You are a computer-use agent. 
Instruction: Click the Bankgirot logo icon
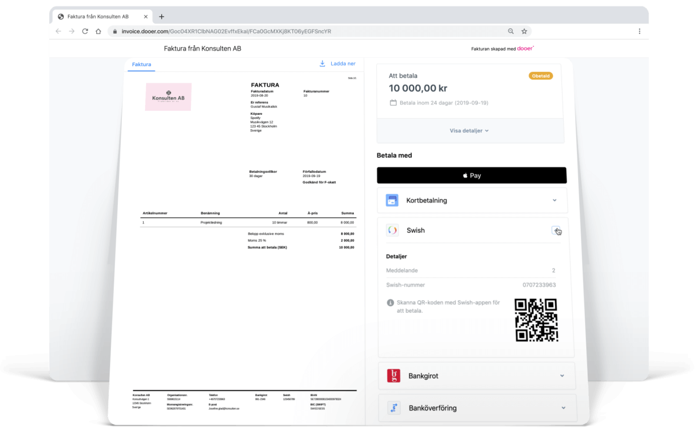(x=394, y=376)
